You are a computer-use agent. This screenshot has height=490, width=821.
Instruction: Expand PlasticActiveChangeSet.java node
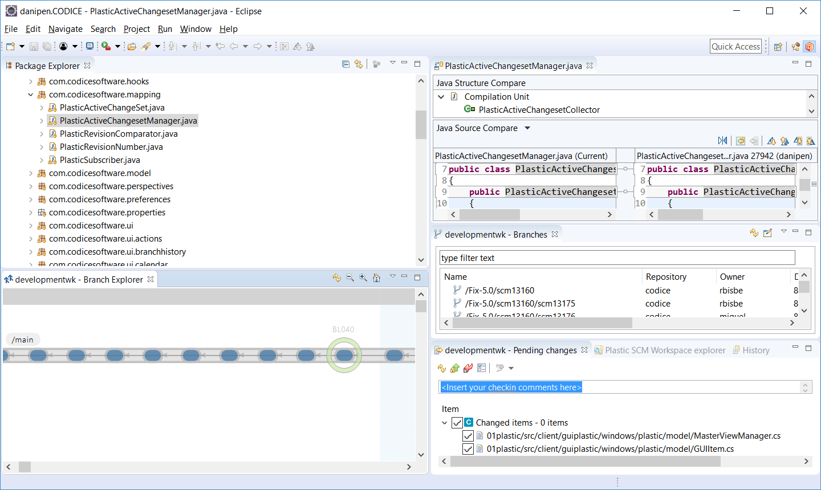(x=42, y=108)
